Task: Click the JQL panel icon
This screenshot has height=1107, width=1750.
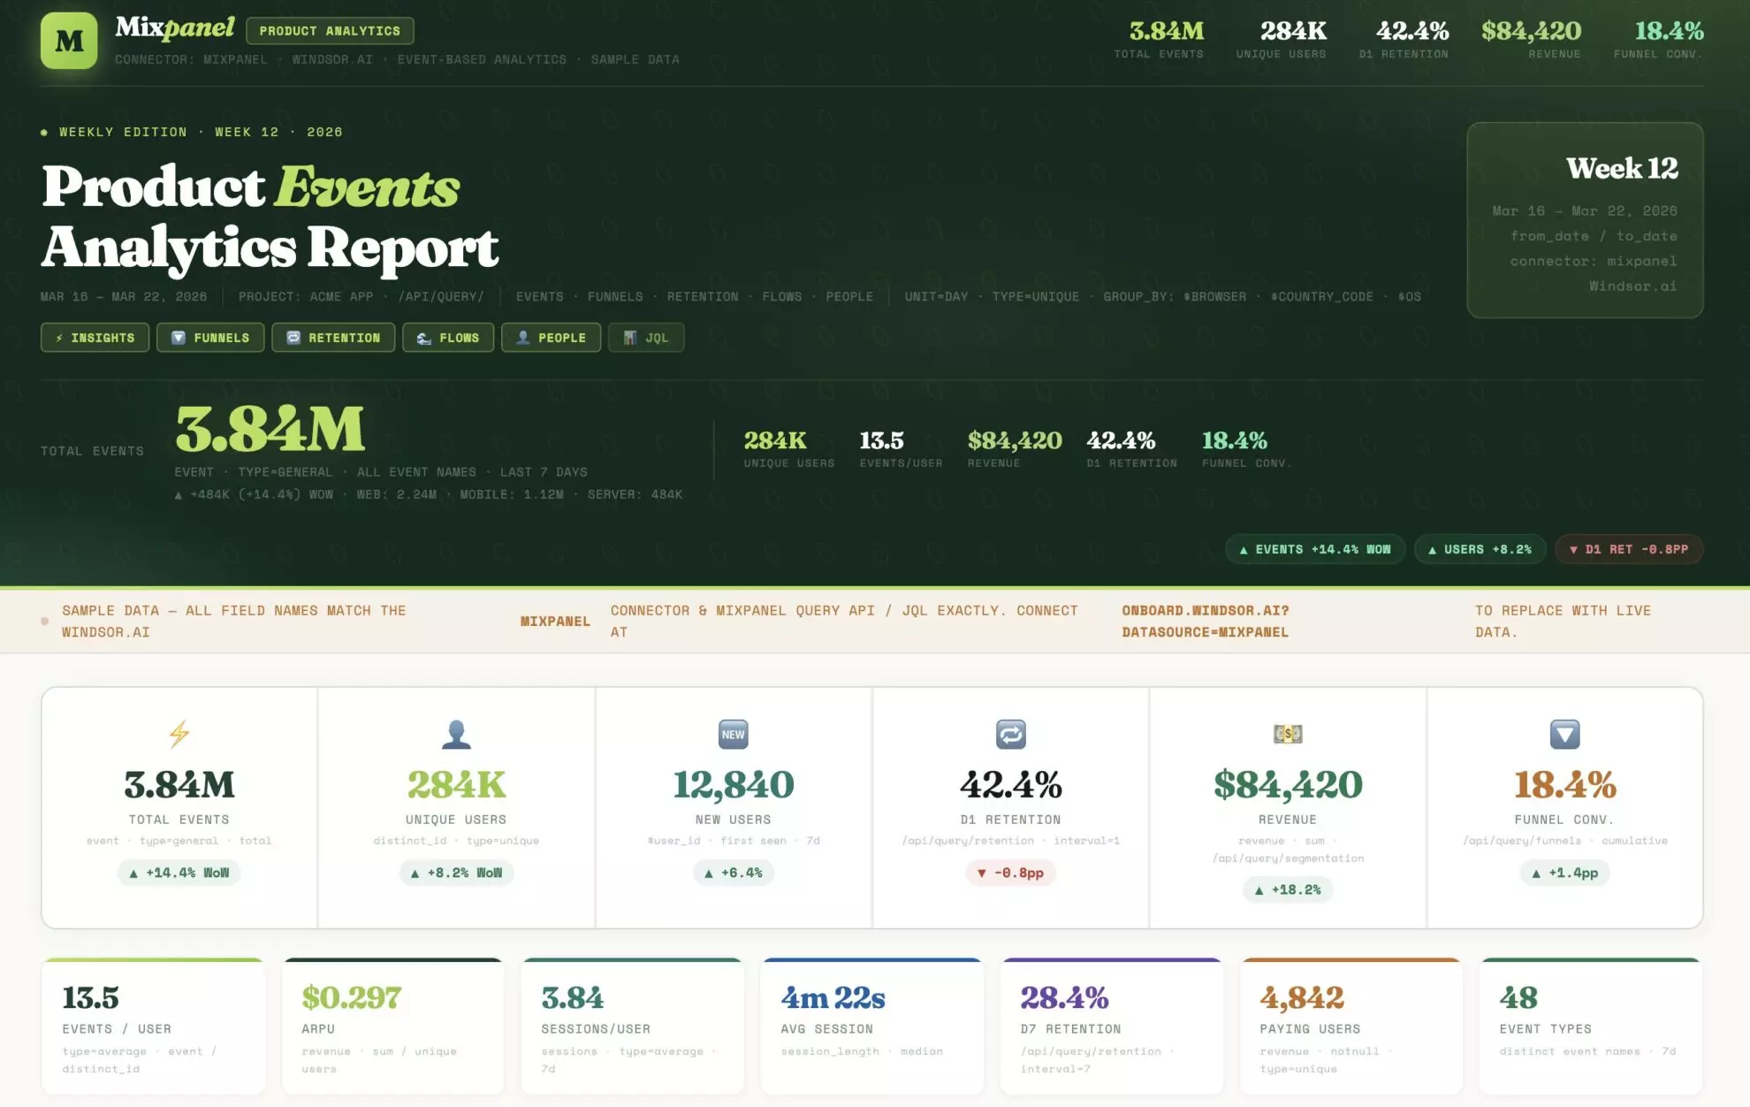Action: [x=629, y=337]
